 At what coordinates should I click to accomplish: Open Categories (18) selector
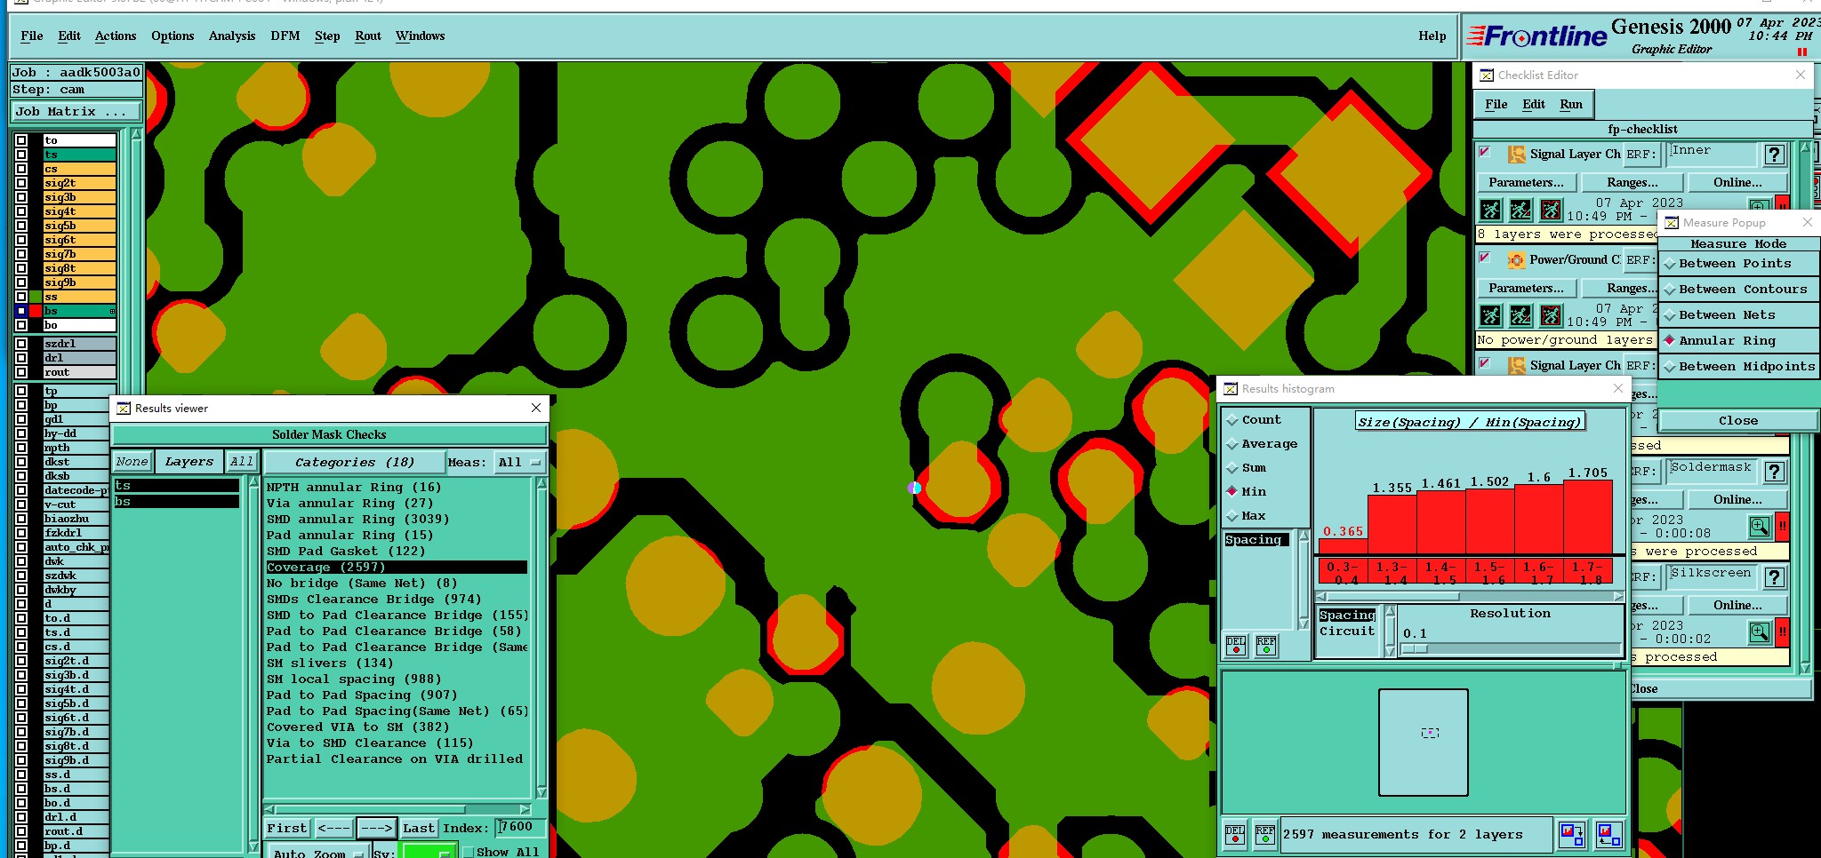click(354, 463)
